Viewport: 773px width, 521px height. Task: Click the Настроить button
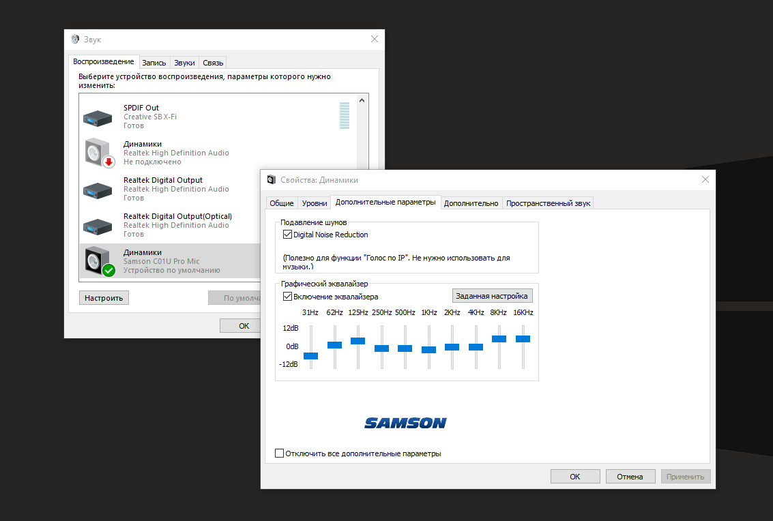tap(104, 298)
